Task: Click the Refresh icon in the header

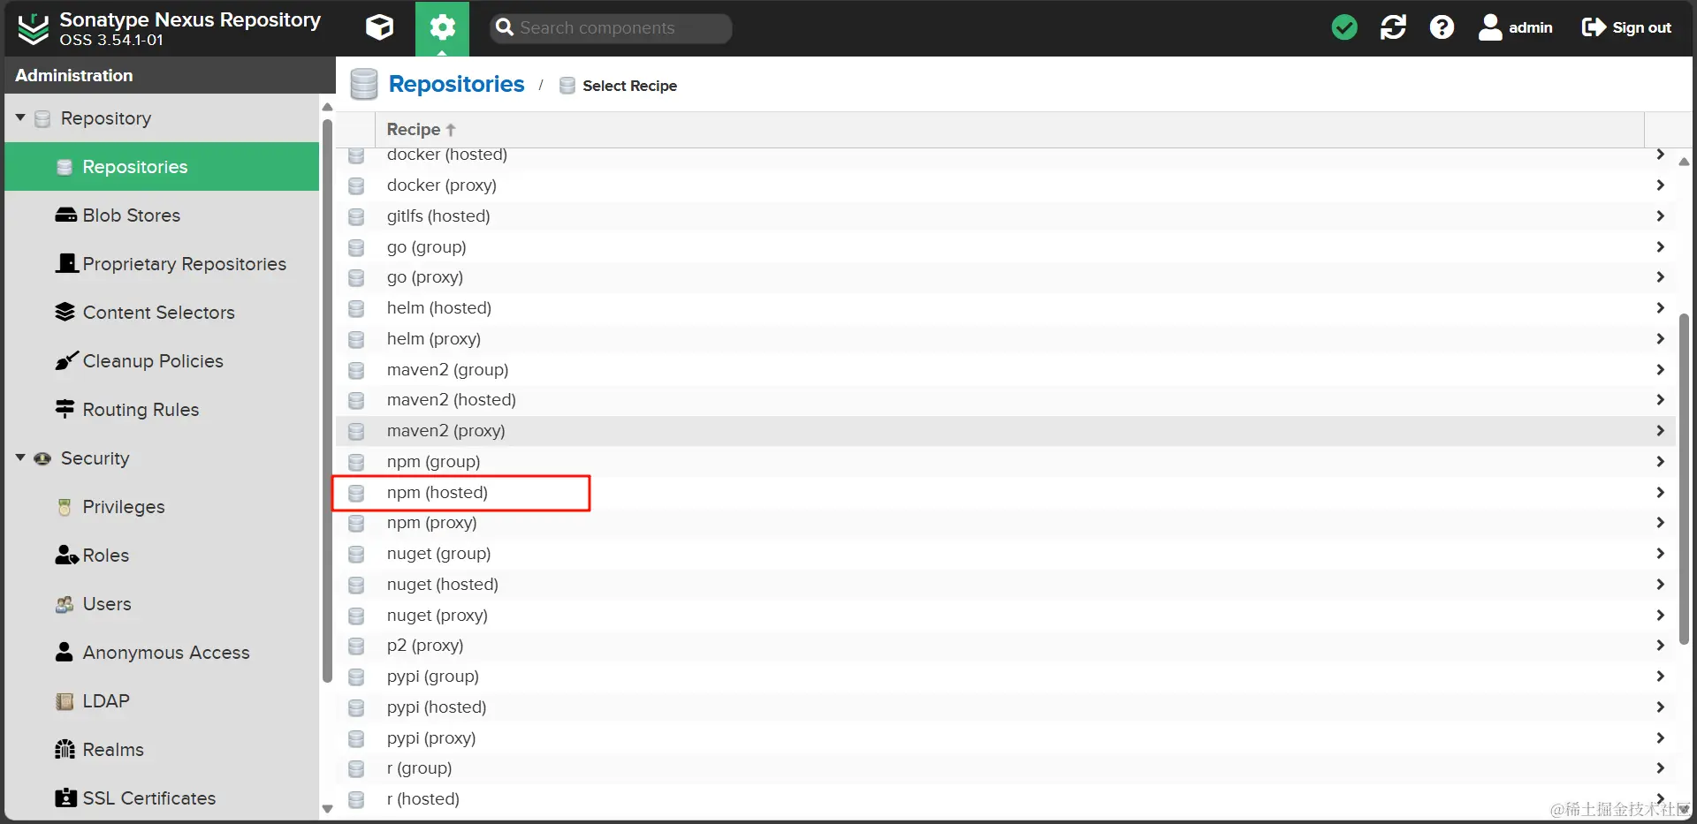Action: 1393,27
